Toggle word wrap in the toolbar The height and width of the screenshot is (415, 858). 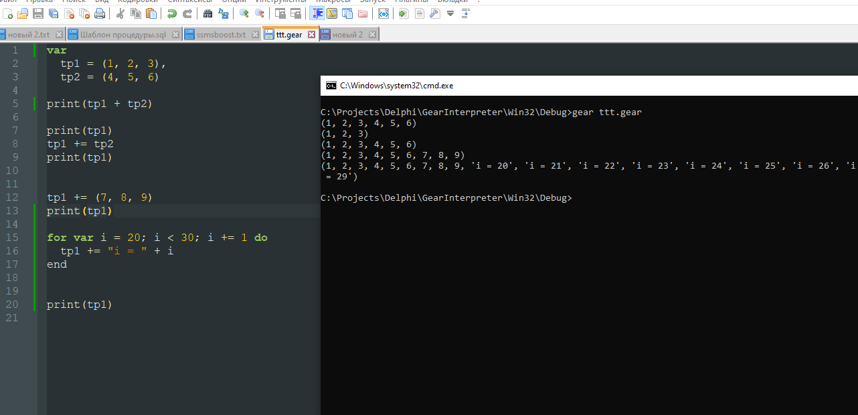pyautogui.click(x=317, y=13)
